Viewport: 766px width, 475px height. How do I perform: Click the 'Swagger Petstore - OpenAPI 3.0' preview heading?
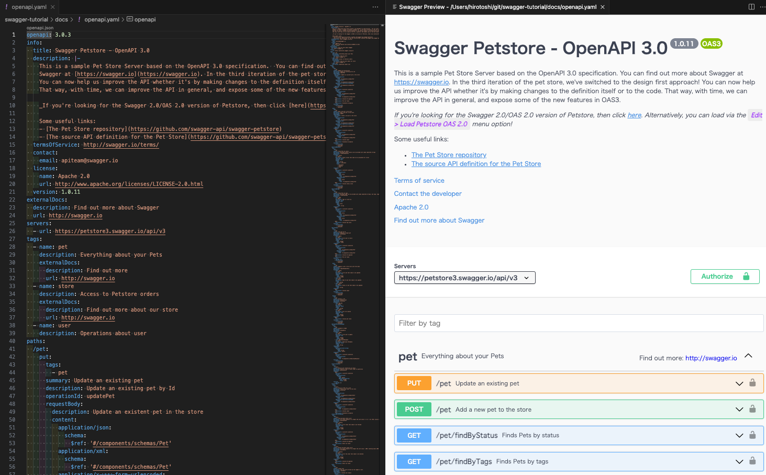tap(530, 48)
